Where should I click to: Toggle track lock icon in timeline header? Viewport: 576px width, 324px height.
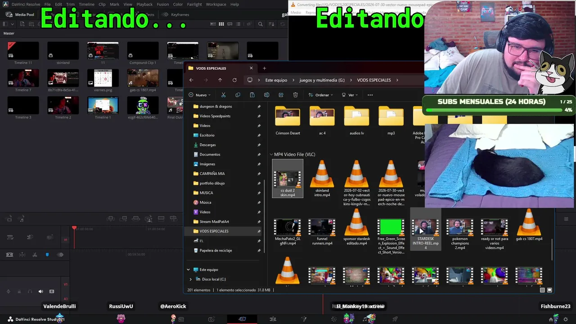19,292
